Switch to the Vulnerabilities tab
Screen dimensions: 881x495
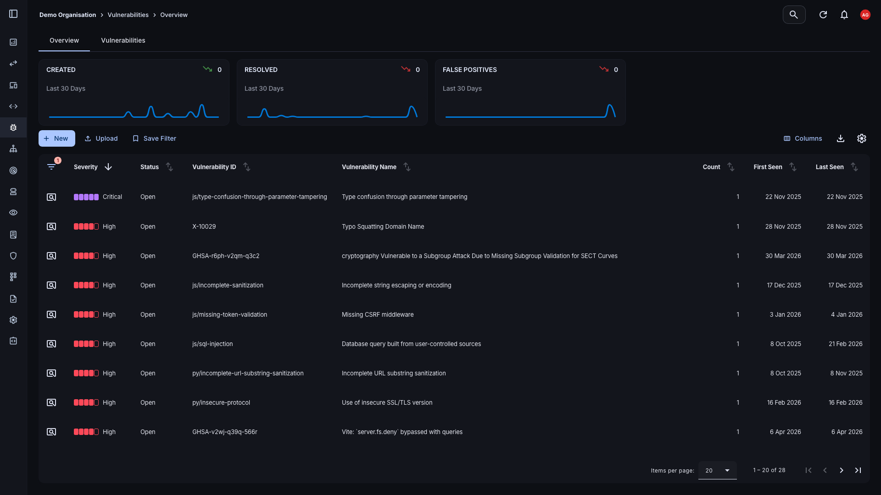(123, 40)
